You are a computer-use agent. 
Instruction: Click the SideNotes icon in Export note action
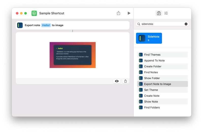point(20,25)
